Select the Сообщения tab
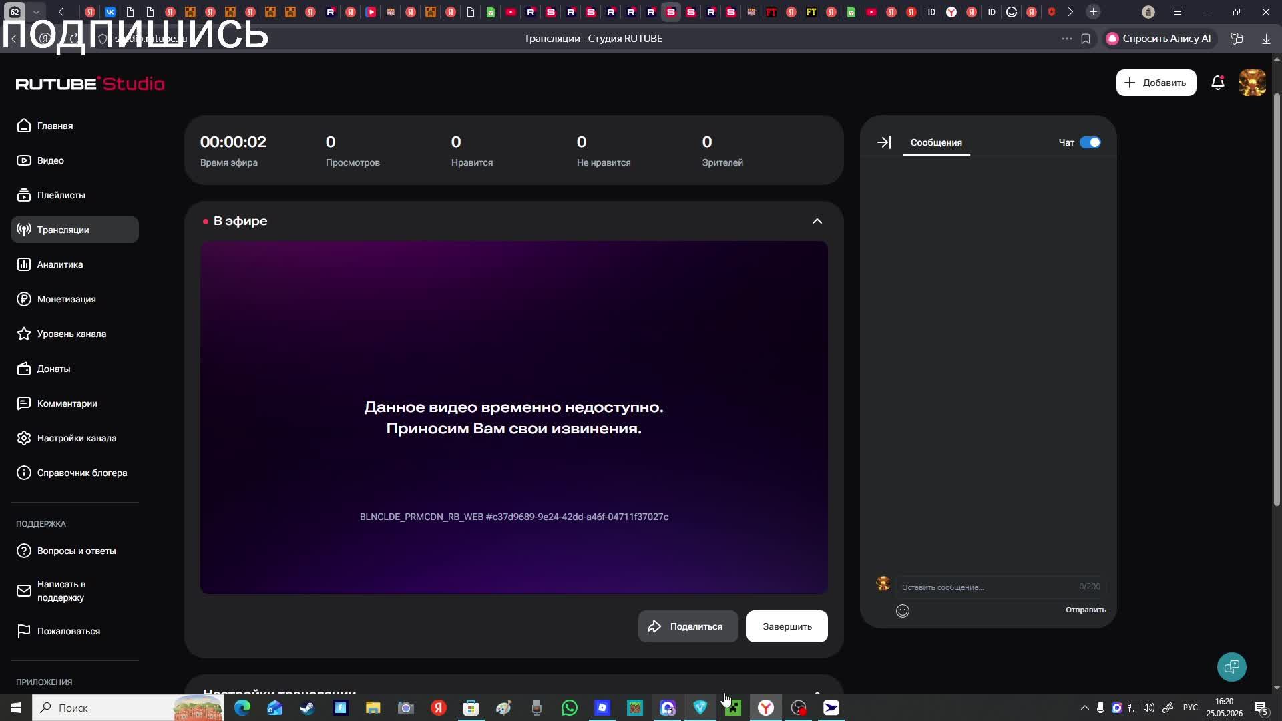 [x=936, y=142]
